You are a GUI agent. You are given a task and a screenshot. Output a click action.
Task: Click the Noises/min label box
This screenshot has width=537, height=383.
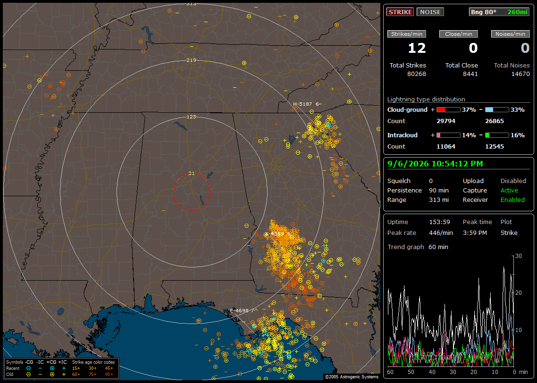coord(510,34)
